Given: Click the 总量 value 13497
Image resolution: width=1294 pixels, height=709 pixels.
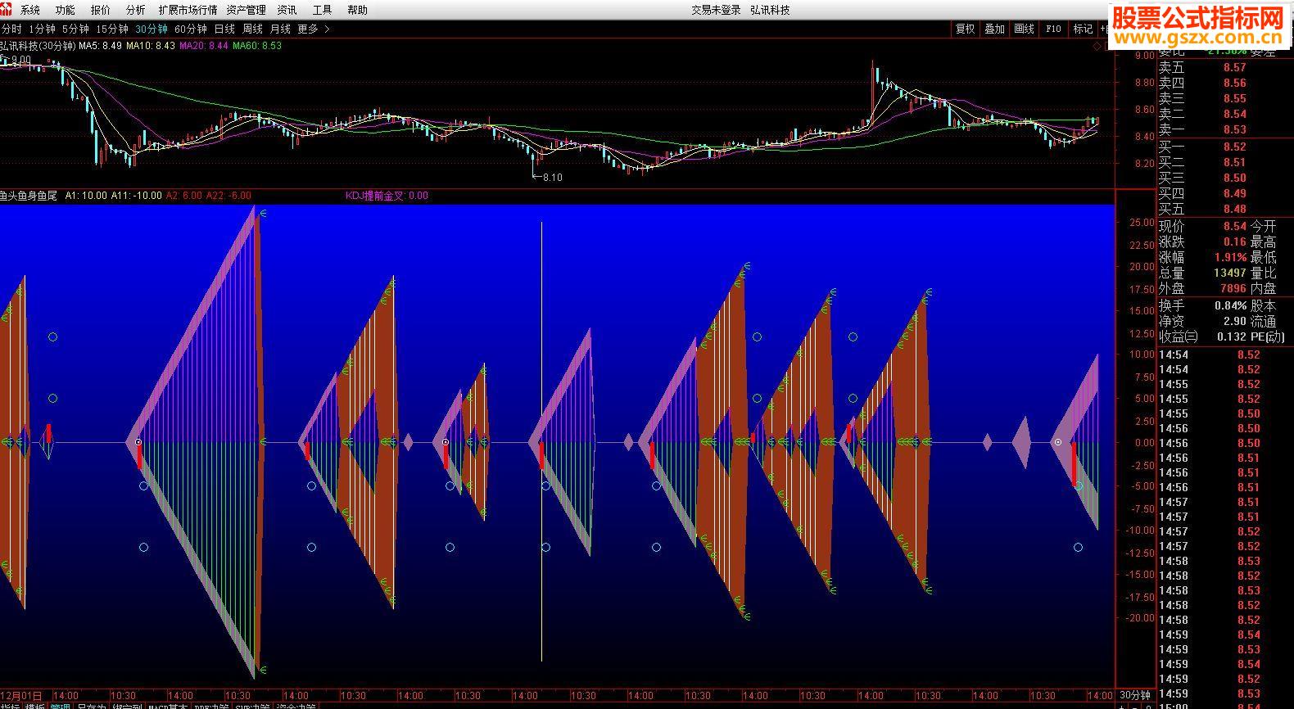Looking at the screenshot, I should coord(1230,273).
